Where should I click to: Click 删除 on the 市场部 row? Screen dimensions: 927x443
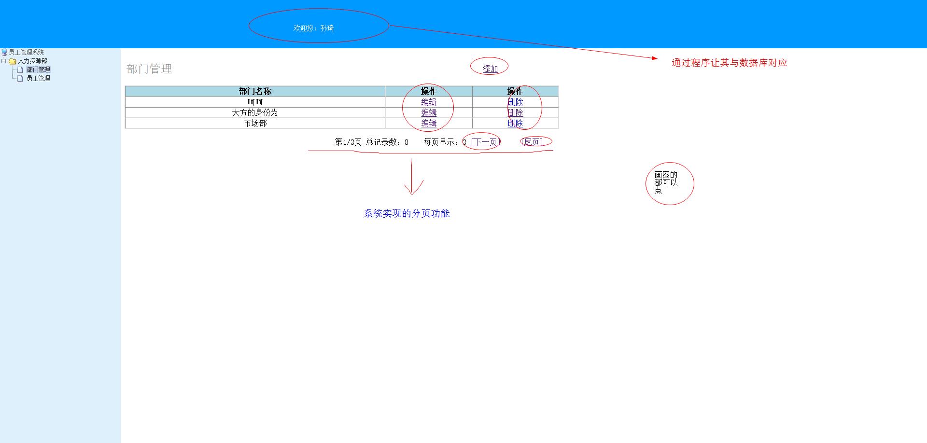[x=515, y=123]
